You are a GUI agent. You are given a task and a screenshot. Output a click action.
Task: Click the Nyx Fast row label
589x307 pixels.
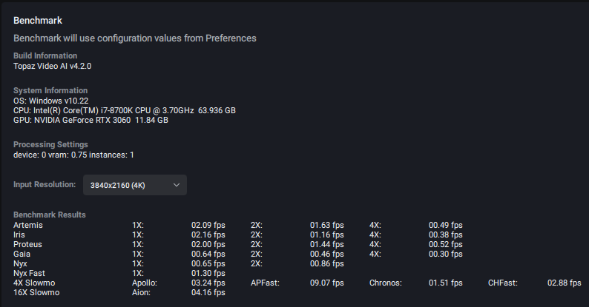coord(30,273)
